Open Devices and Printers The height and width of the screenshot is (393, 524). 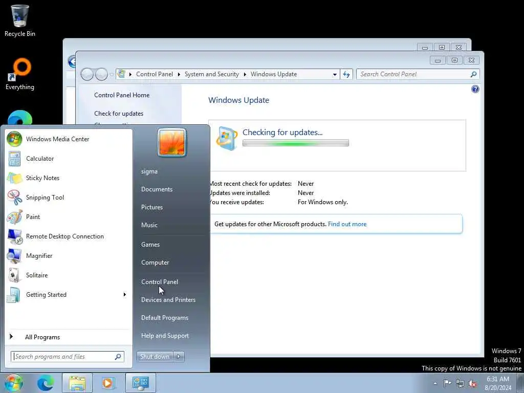pyautogui.click(x=168, y=300)
